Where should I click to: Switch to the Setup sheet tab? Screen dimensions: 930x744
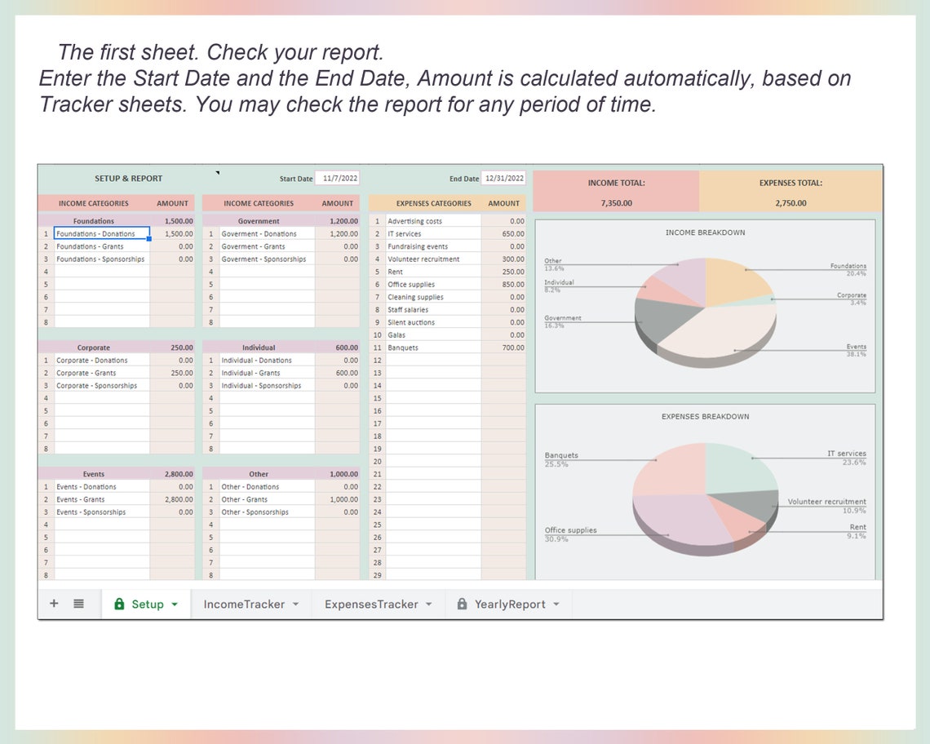[x=146, y=604]
